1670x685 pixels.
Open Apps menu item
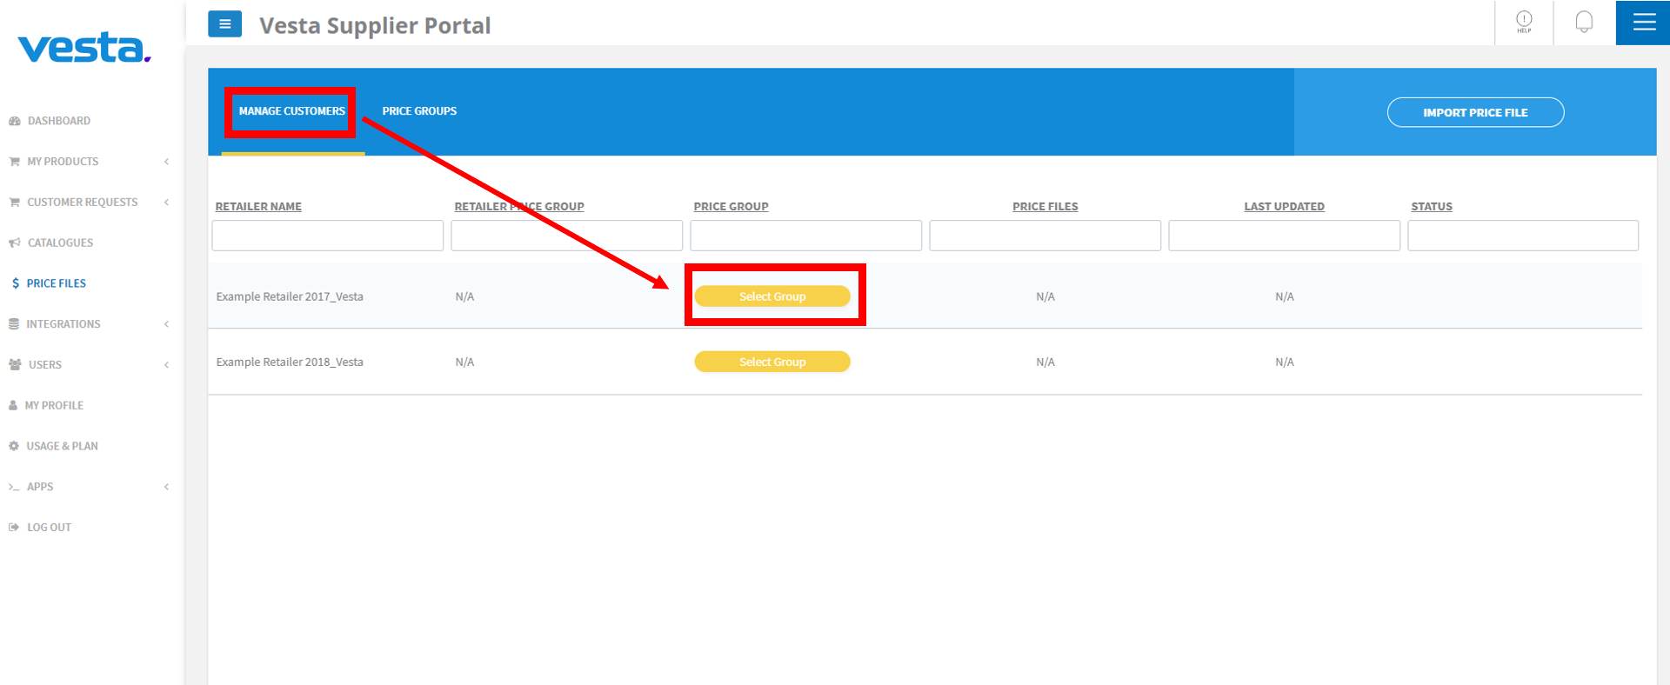pyautogui.click(x=40, y=487)
